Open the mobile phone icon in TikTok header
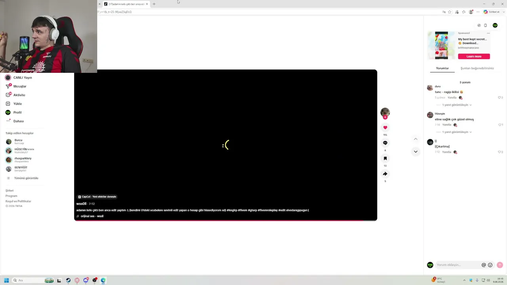507x285 pixels. click(486, 25)
